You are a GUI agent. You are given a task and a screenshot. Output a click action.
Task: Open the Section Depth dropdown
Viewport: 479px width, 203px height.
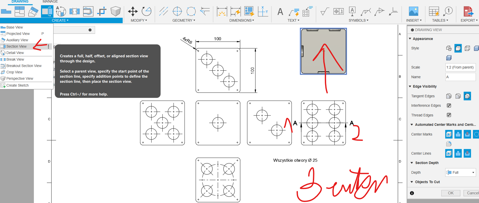tap(460, 172)
